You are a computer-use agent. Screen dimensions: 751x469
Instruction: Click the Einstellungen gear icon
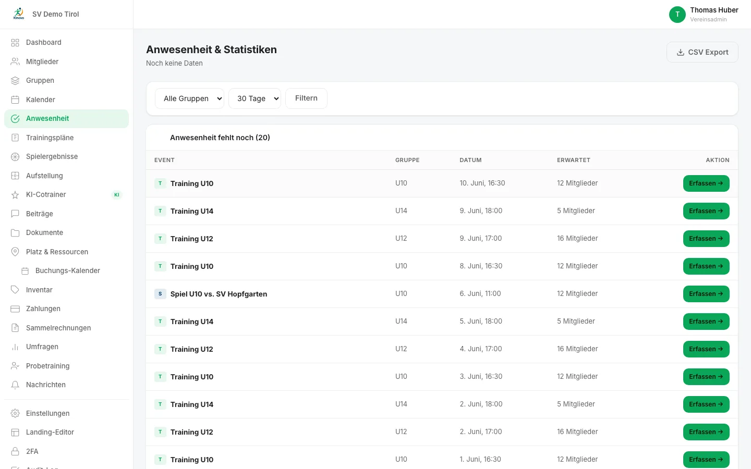coord(15,413)
